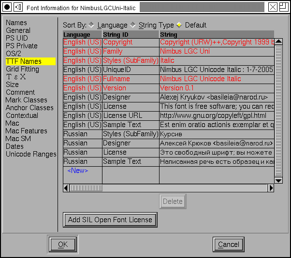Image resolution: width=291 pixels, height=258 pixels.
Task: Select the Language sort radio button
Action: (x=92, y=25)
